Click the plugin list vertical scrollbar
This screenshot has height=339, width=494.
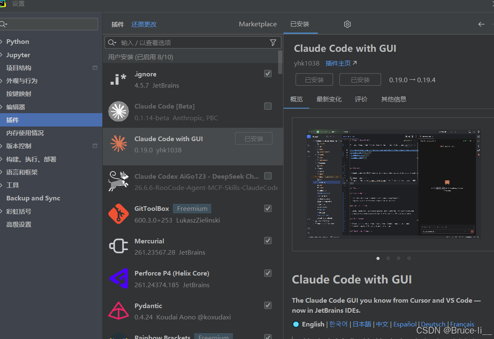(280, 62)
